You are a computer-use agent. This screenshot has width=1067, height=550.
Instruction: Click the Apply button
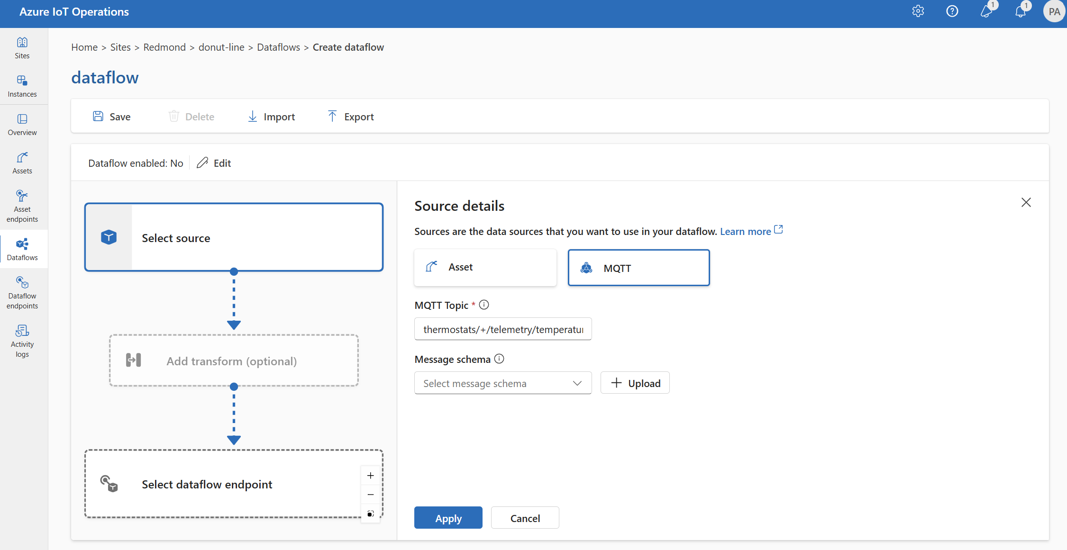click(x=448, y=518)
